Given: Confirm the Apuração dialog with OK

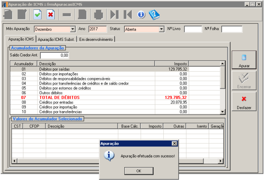Looking at the screenshot, I should click(139, 171).
